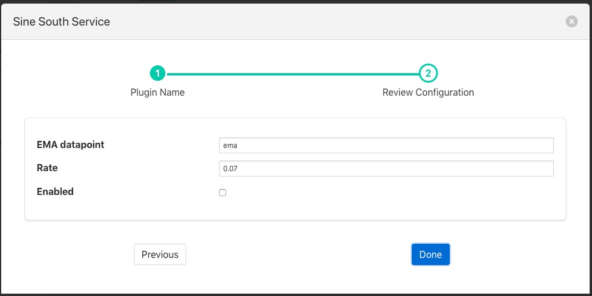Go to the Plugin Name step label
The image size is (592, 296).
158,93
